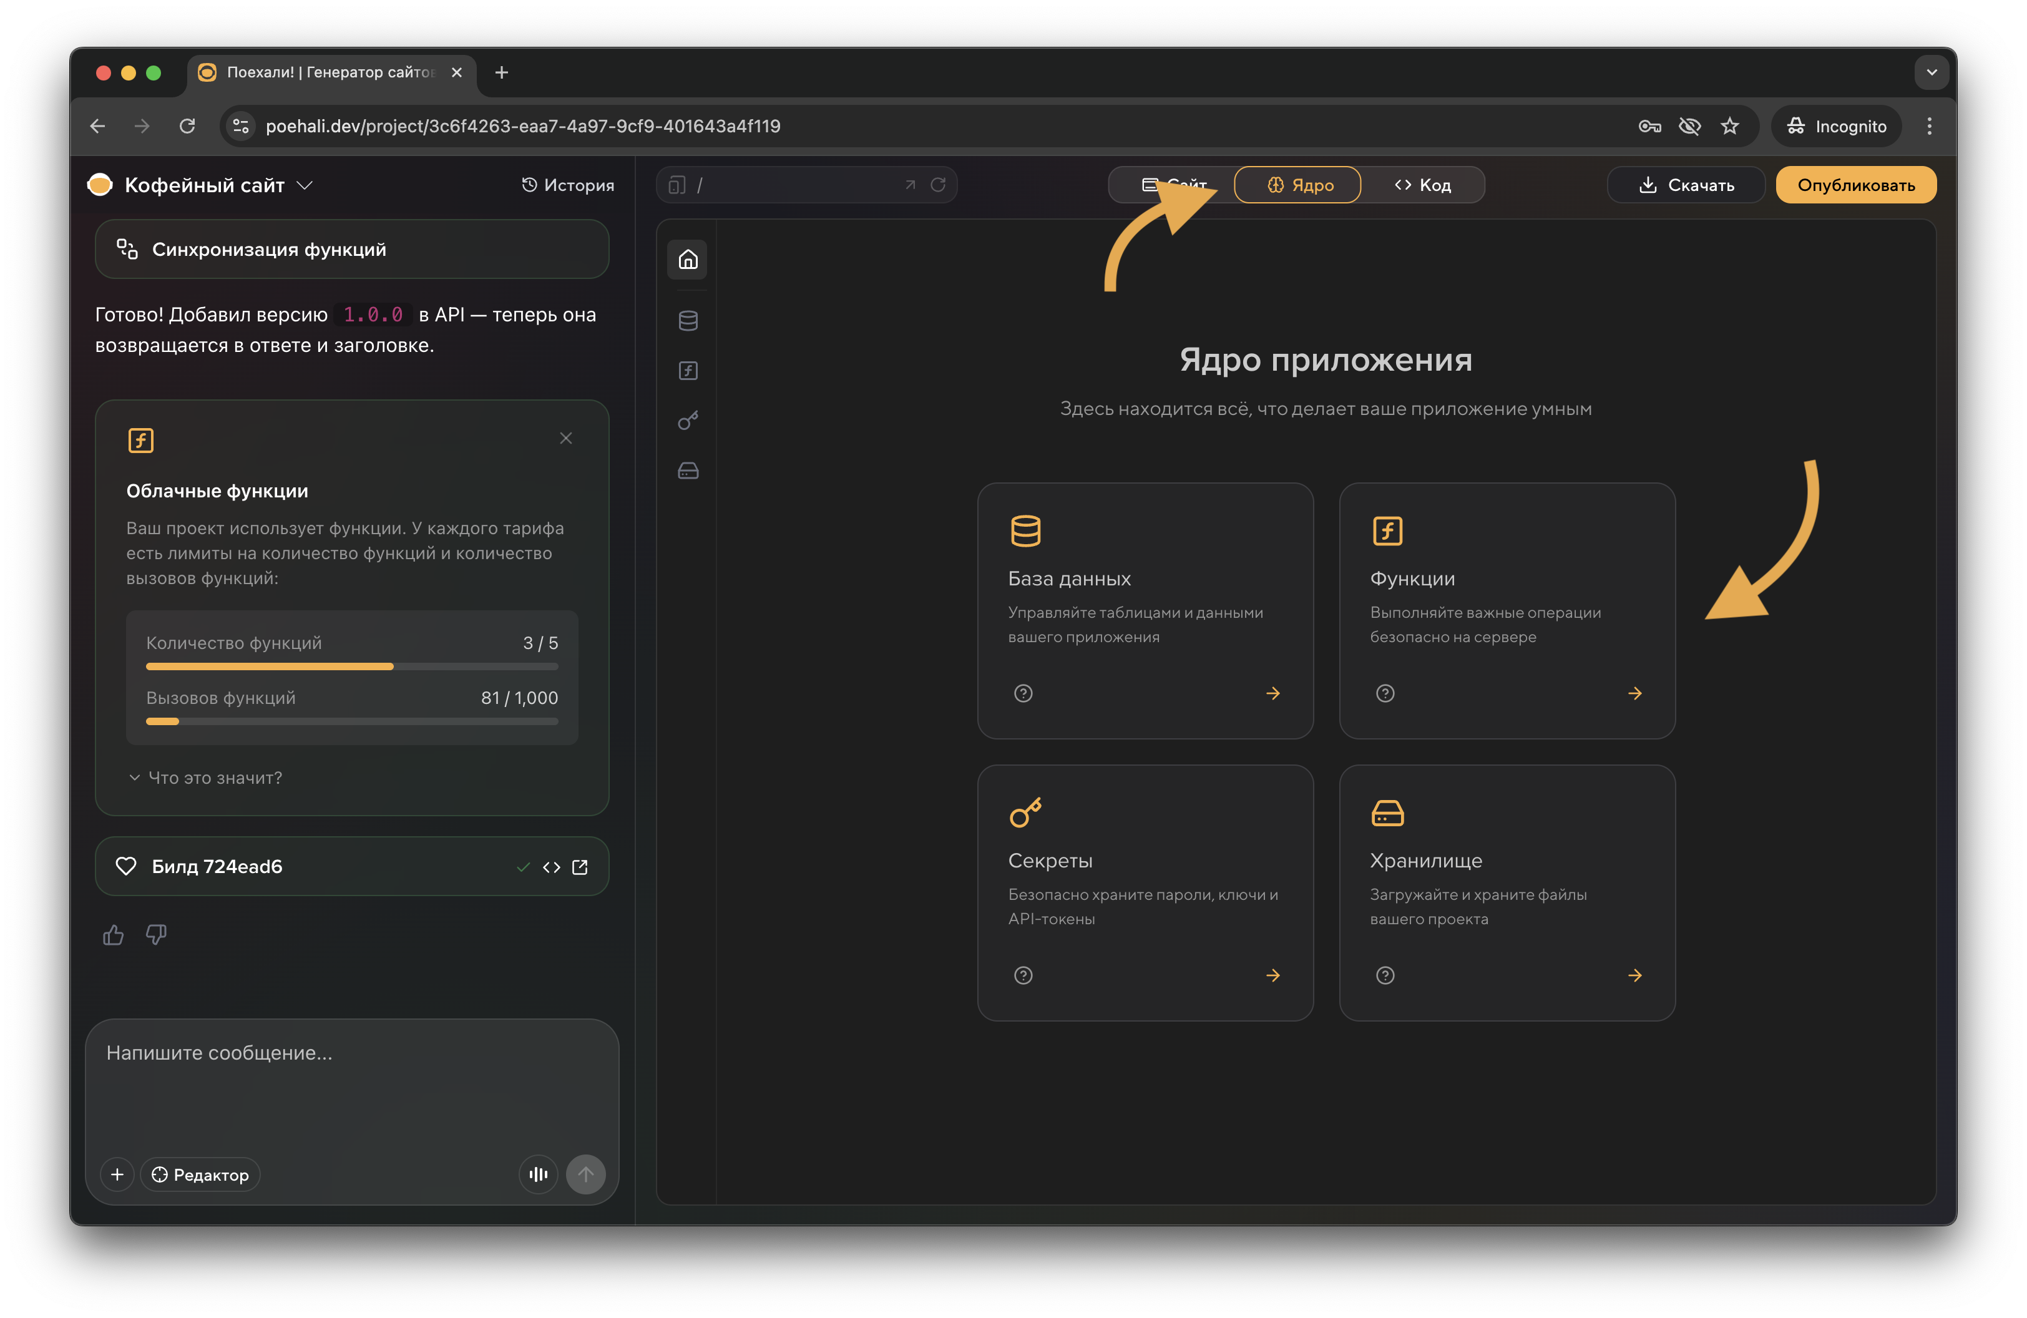This screenshot has height=1318, width=2027.
Task: Open the build in a new tab using its external link icon
Action: pyautogui.click(x=580, y=867)
